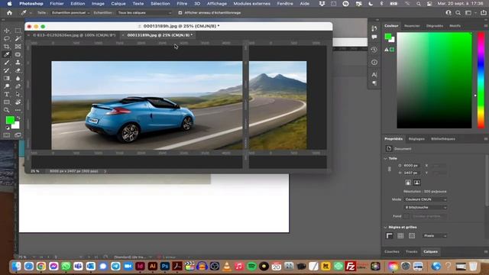489x275 pixels.
Task: Select the Eraser tool
Action: (18, 70)
